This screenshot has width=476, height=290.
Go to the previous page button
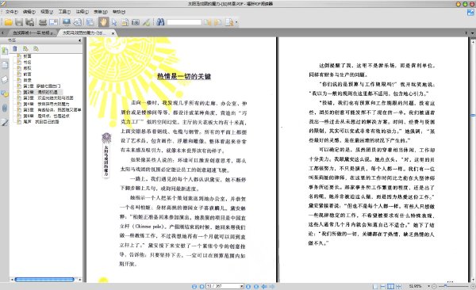(202, 286)
